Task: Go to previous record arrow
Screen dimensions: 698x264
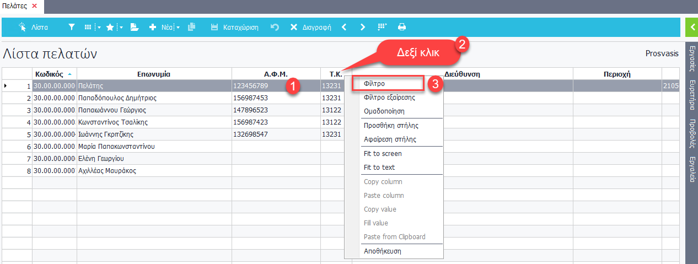Action: [x=344, y=27]
